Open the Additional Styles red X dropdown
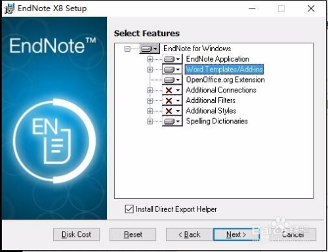This screenshot has width=328, height=252. click(172, 111)
